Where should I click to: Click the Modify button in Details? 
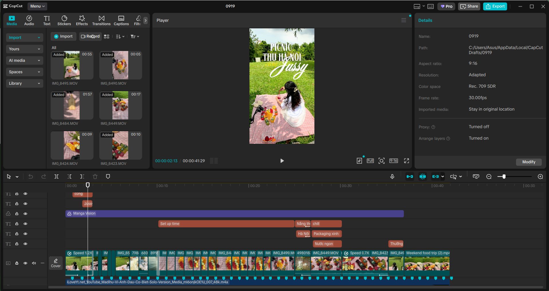tap(529, 162)
